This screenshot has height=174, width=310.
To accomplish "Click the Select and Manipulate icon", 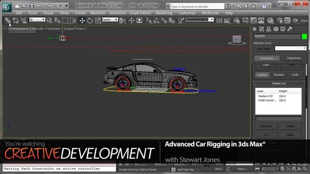I will click(x=131, y=20).
